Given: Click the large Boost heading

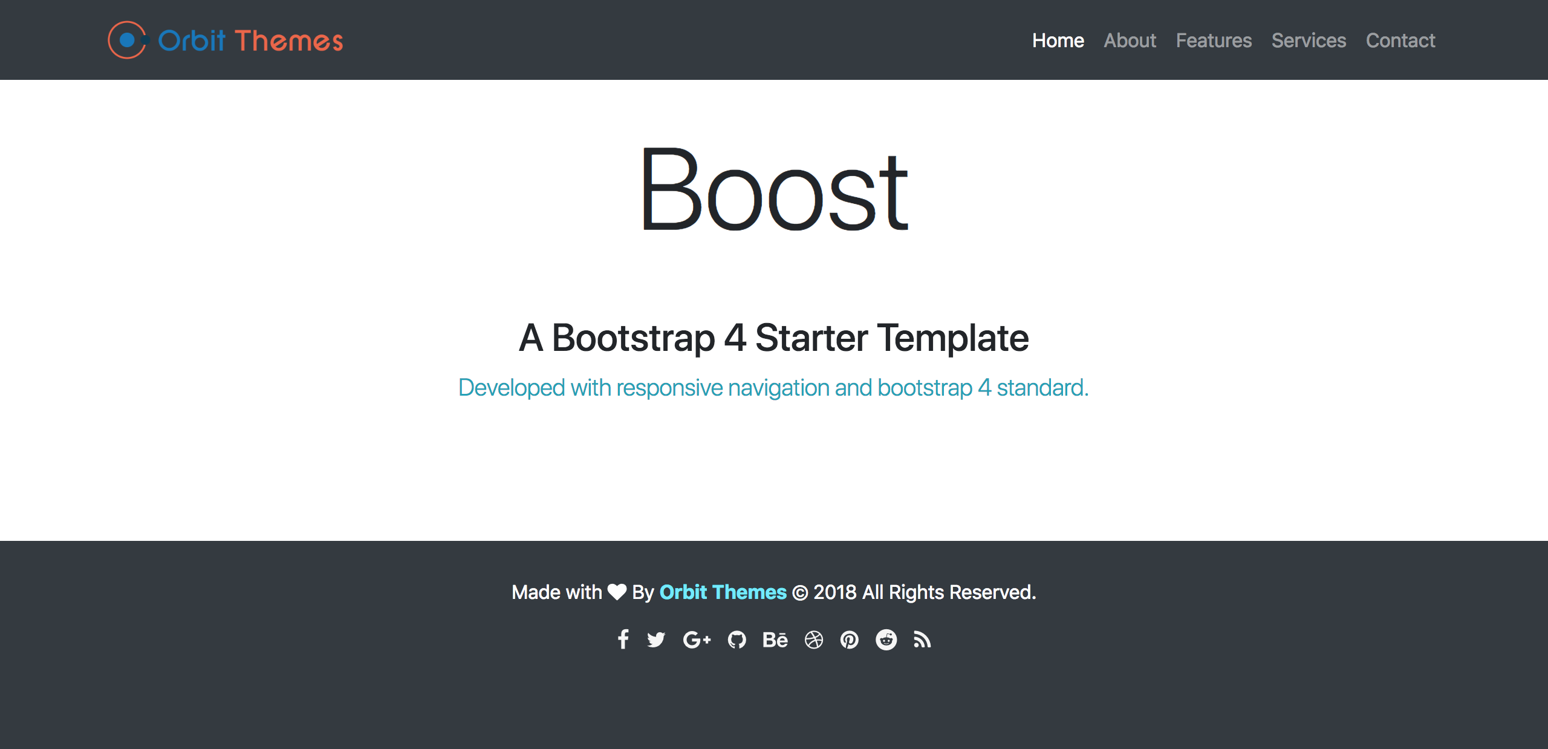Looking at the screenshot, I should 774,190.
